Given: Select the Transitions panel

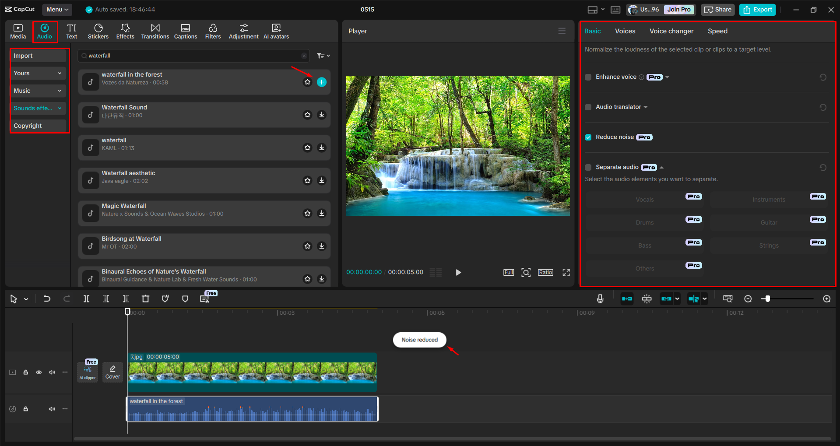Looking at the screenshot, I should coord(155,31).
